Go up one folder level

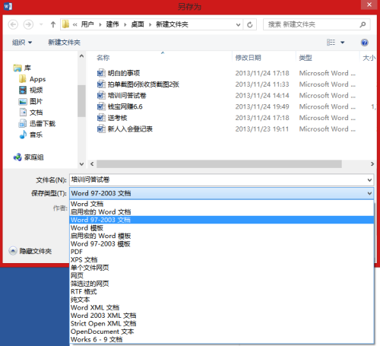(x=53, y=24)
